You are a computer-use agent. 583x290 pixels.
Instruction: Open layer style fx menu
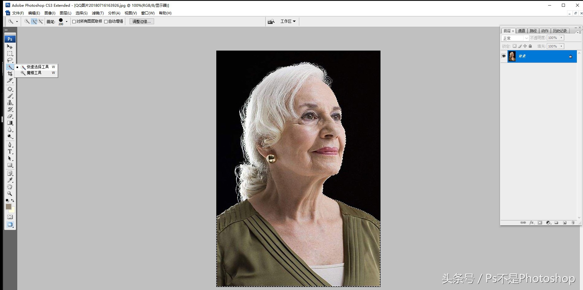532,223
